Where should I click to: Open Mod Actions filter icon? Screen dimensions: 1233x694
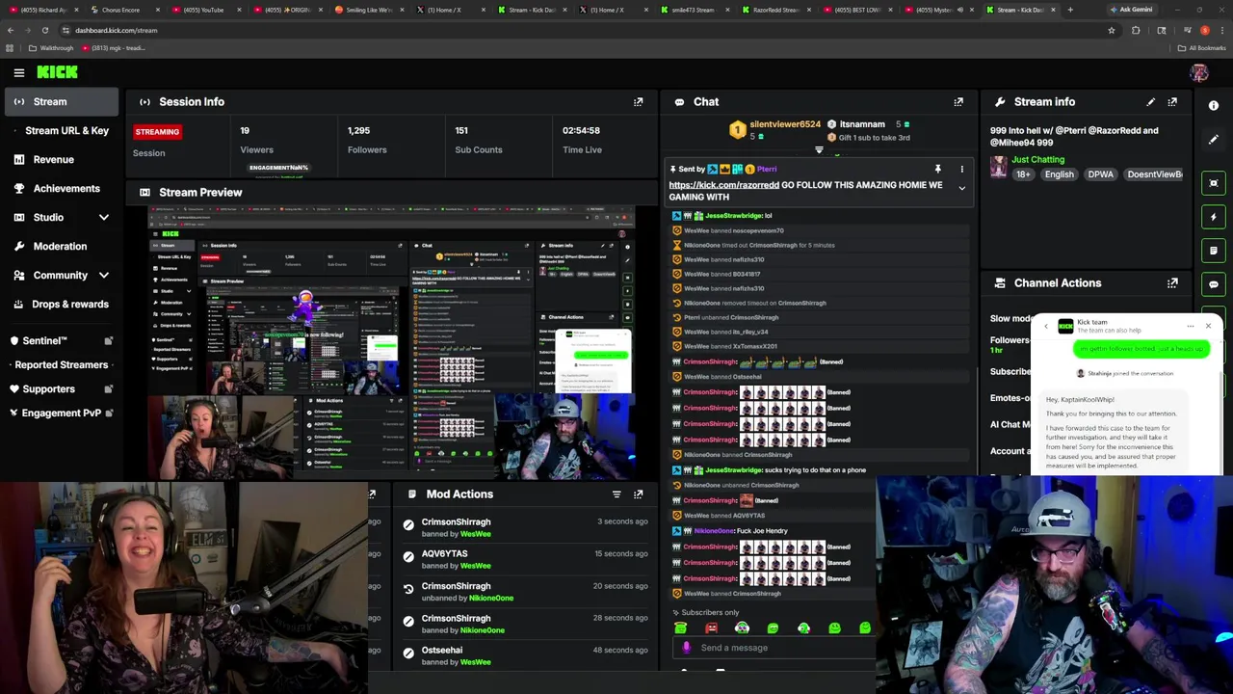(x=616, y=494)
